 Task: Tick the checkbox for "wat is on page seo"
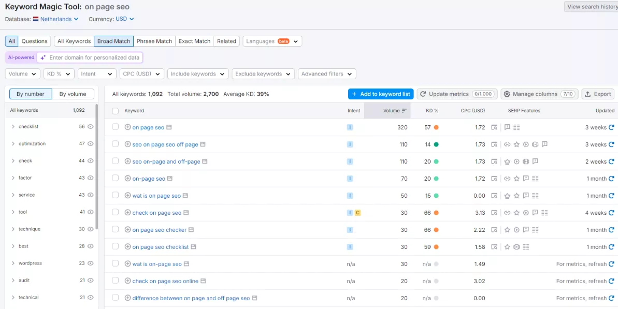point(115,195)
